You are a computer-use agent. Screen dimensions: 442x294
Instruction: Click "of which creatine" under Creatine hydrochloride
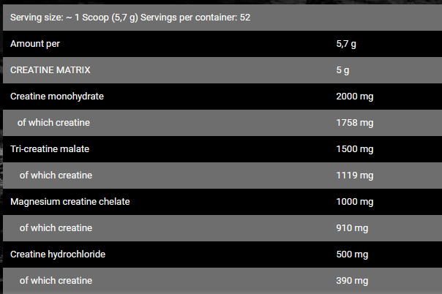pos(56,281)
